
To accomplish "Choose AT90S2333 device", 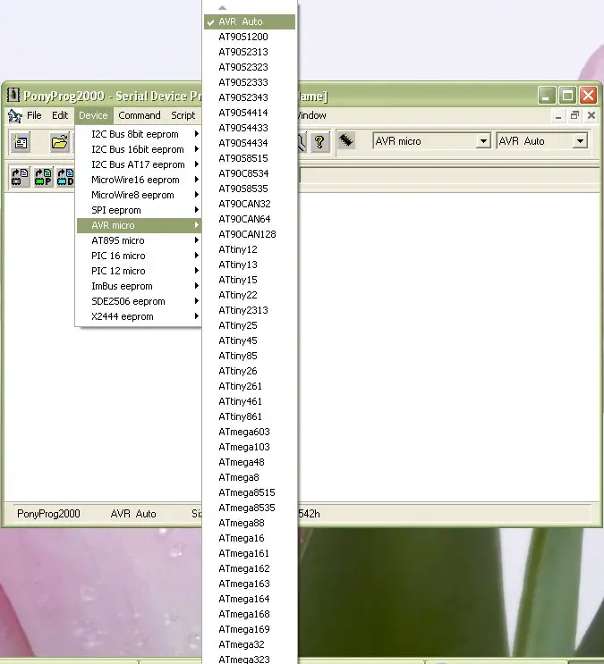I will pyautogui.click(x=250, y=82).
